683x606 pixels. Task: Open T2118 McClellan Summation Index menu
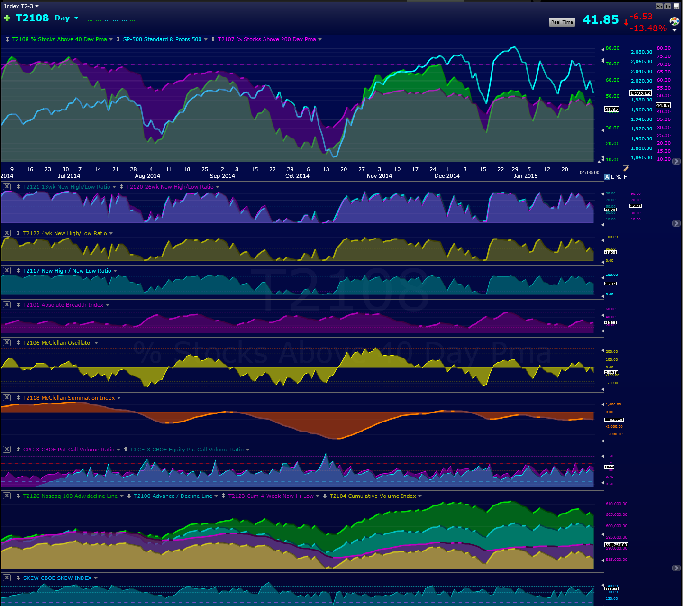pos(119,398)
